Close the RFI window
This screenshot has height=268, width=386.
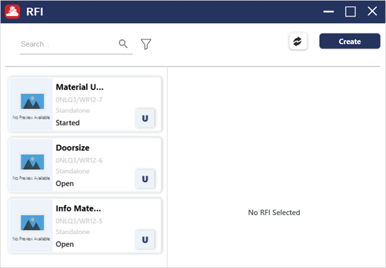tap(372, 12)
